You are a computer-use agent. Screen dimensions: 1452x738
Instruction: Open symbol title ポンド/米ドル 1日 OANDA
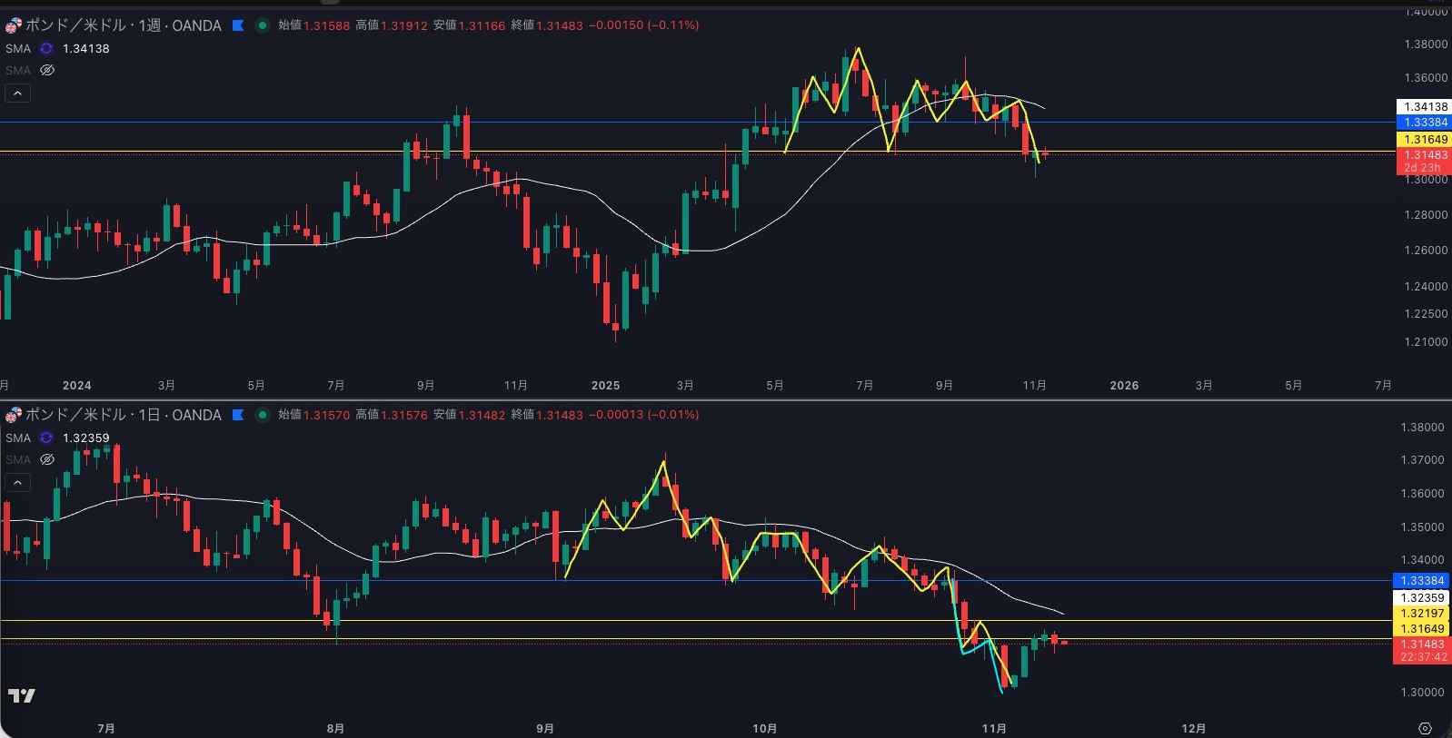(x=123, y=415)
